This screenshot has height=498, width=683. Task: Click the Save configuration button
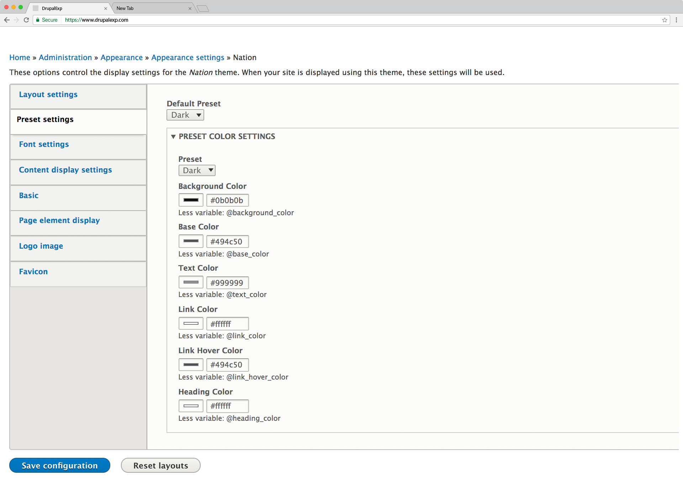60,465
